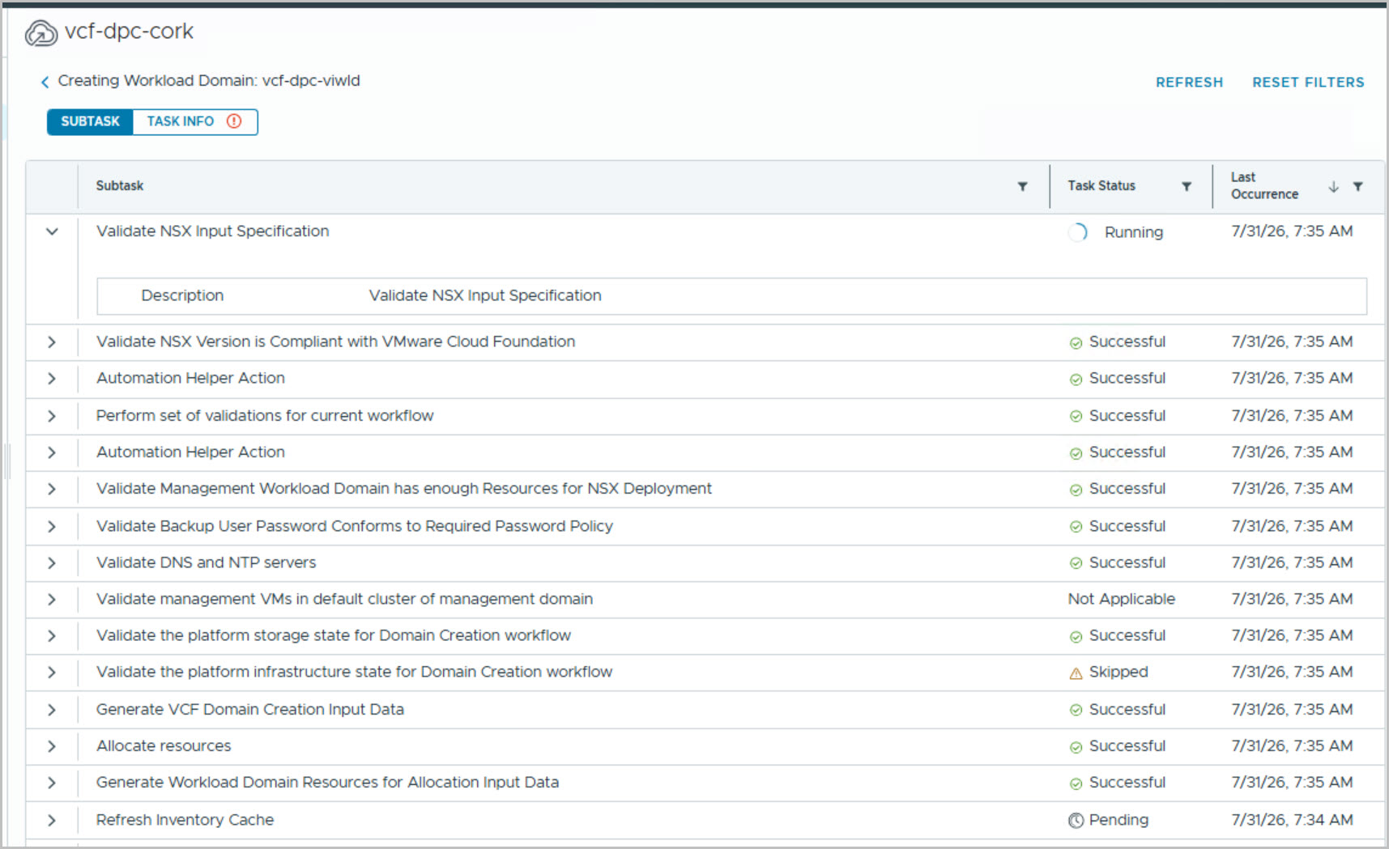Click the Skipped status timestamp 7/31/26, 7:35 AM

[x=1292, y=672]
